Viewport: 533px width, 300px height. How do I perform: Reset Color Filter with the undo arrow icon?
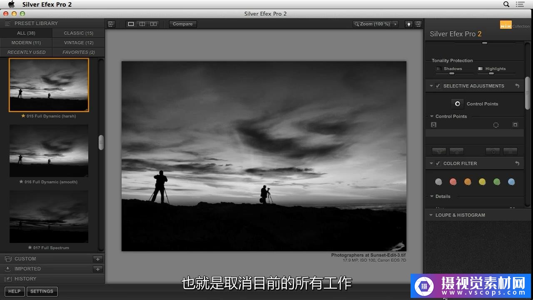tap(517, 163)
